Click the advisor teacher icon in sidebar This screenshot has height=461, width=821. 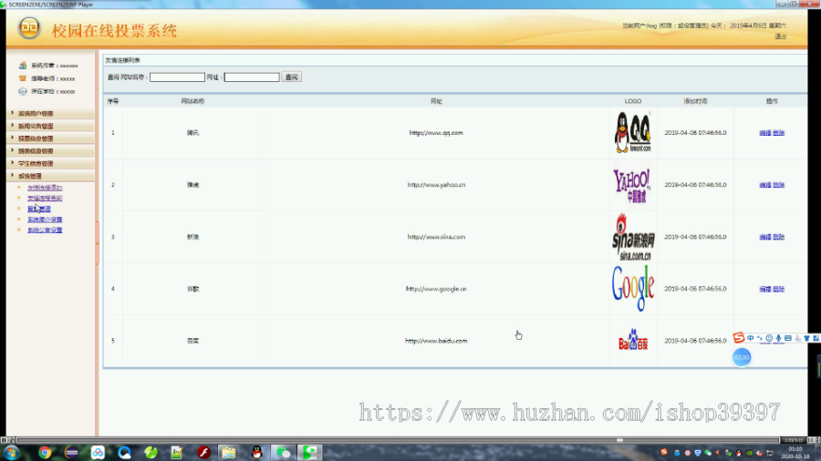pyautogui.click(x=23, y=78)
